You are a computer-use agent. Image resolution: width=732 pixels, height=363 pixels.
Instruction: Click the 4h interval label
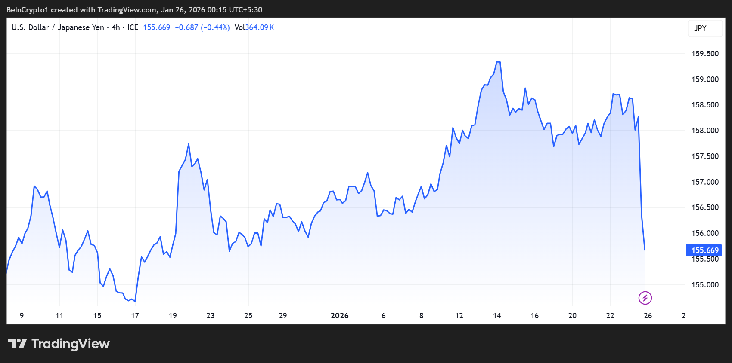tap(115, 27)
